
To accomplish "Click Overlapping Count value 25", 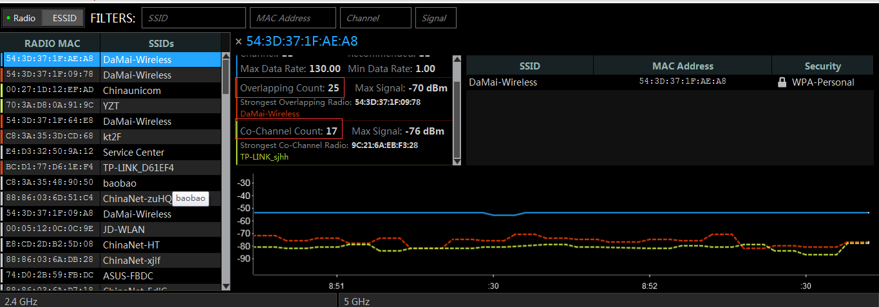I will pos(334,88).
